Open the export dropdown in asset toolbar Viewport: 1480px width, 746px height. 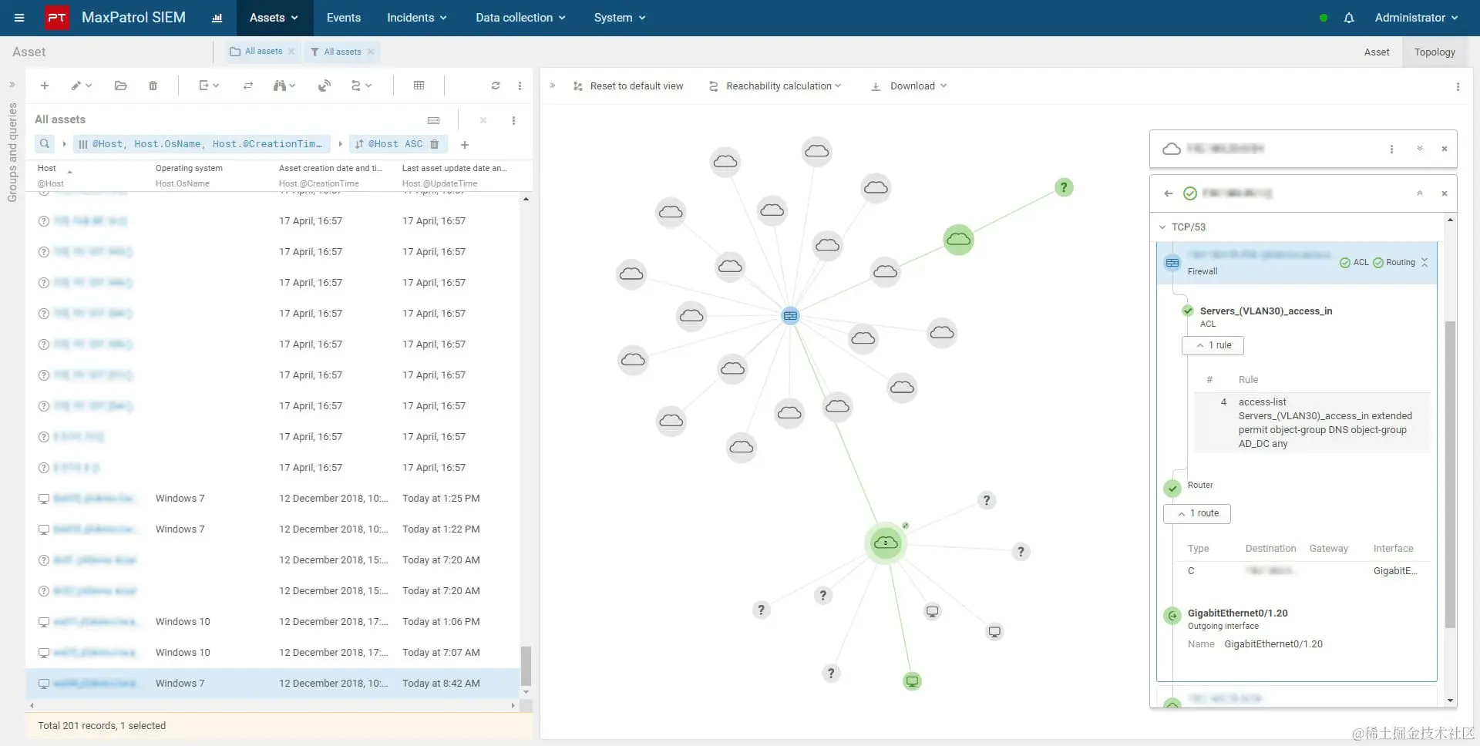[209, 86]
